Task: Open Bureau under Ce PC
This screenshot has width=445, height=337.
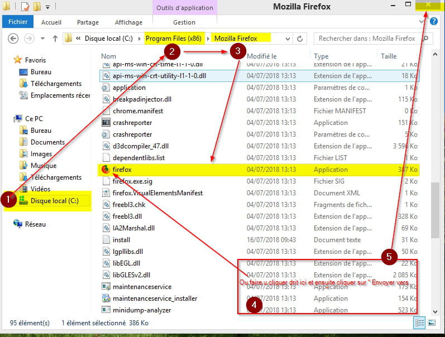Action: pos(41,131)
